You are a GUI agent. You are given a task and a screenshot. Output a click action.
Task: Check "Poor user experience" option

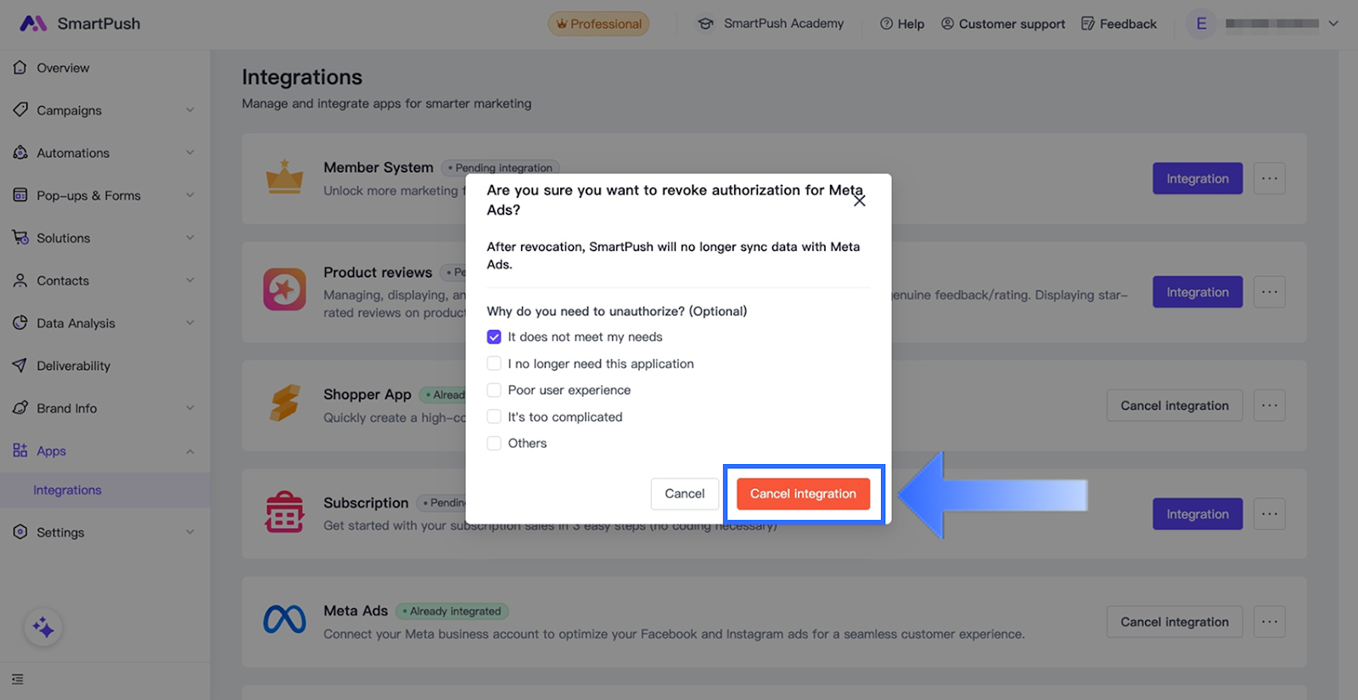(x=494, y=390)
